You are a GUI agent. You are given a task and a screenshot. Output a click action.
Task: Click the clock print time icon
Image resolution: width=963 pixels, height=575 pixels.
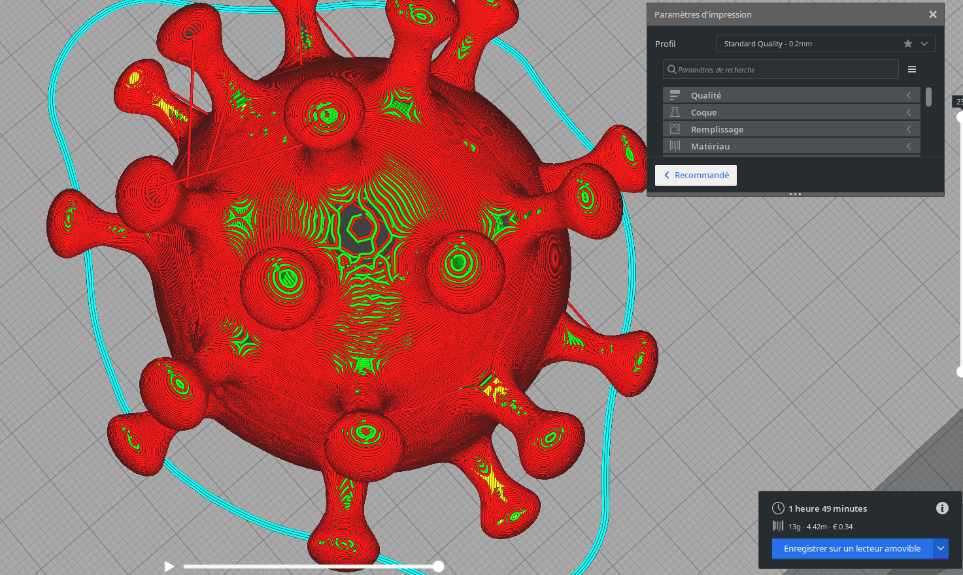point(778,508)
